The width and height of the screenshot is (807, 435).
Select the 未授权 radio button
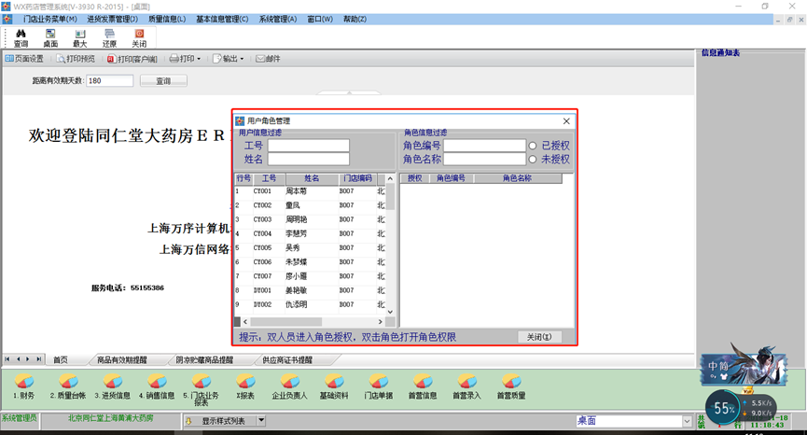pyautogui.click(x=533, y=160)
